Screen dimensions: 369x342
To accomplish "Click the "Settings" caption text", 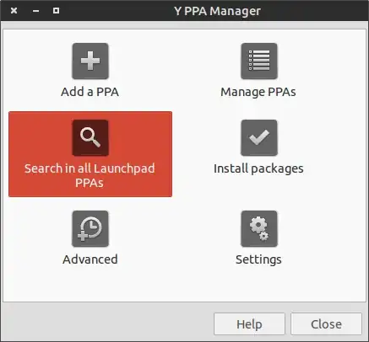I will tap(258, 259).
